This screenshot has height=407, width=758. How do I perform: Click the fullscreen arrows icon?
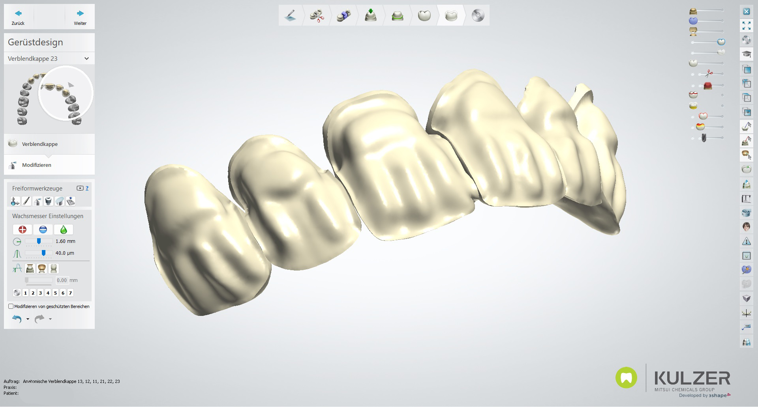[x=746, y=26]
